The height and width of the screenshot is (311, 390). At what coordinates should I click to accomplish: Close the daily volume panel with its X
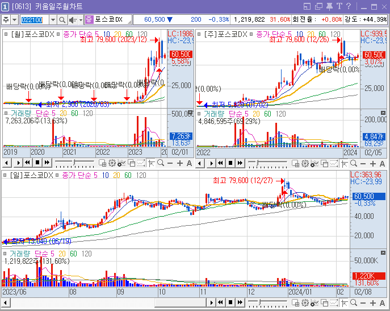[x=383, y=253]
